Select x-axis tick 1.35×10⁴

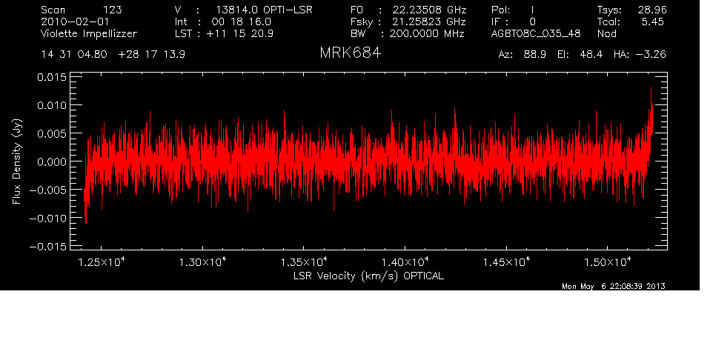point(304,262)
